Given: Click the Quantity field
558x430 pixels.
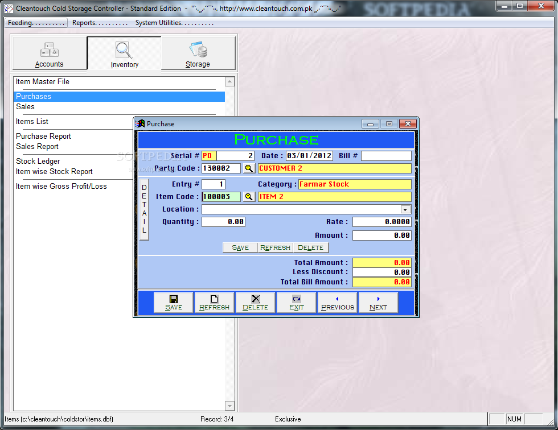Looking at the screenshot, I should (223, 222).
